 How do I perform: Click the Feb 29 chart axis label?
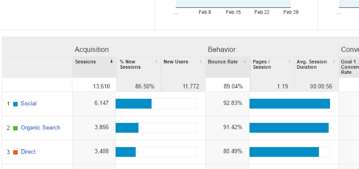(x=291, y=12)
